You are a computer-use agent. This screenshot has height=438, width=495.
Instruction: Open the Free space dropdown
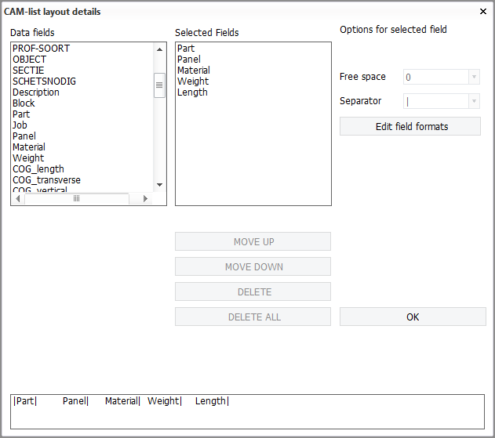click(x=473, y=77)
